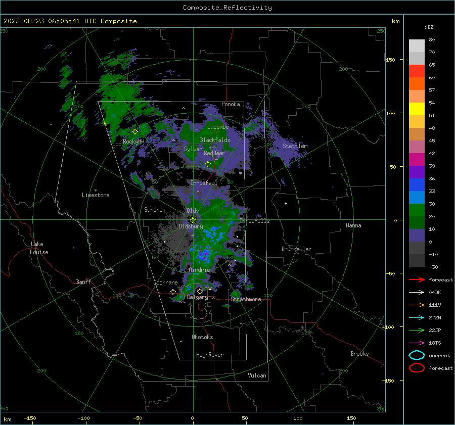Click the Ponoka city label
The height and width of the screenshot is (425, 455).
[x=231, y=104]
